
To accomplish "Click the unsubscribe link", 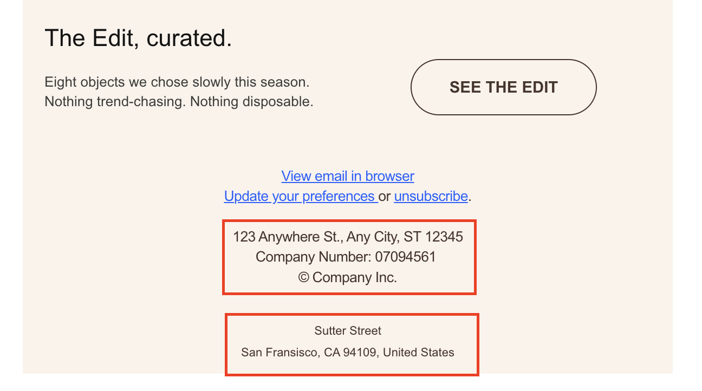I will click(431, 196).
